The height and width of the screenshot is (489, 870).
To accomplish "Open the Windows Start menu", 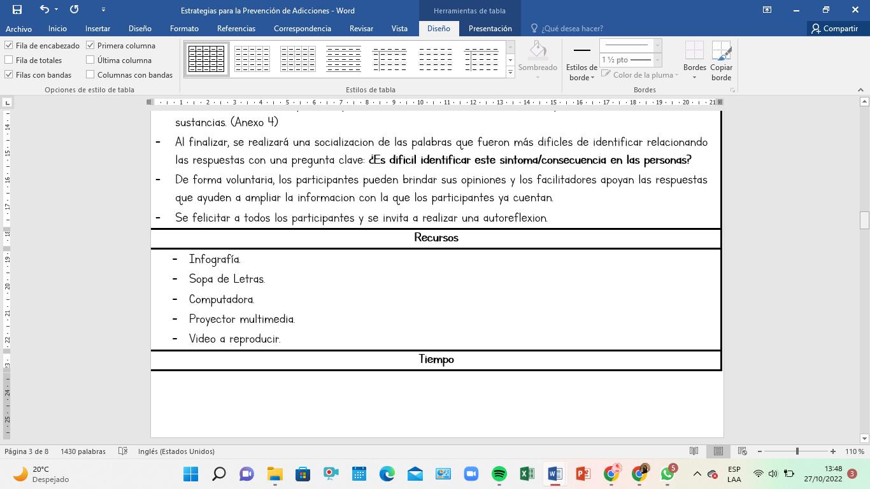I will point(191,474).
